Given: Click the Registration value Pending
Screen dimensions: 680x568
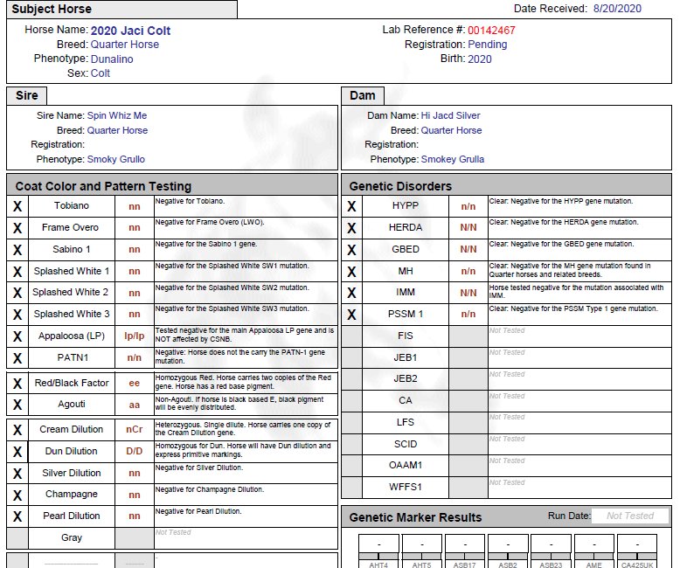Looking at the screenshot, I should (488, 45).
